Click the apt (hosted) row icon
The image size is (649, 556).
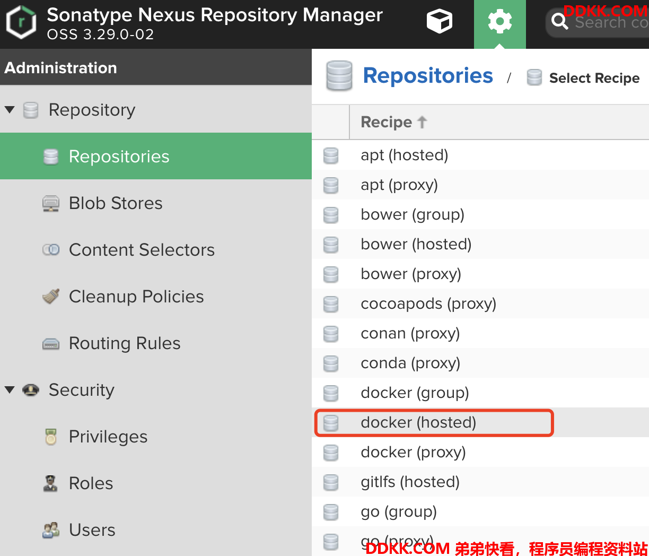[x=331, y=155]
